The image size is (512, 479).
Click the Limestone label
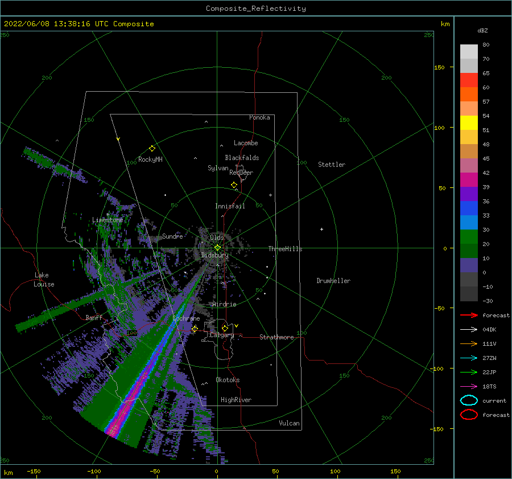108,220
